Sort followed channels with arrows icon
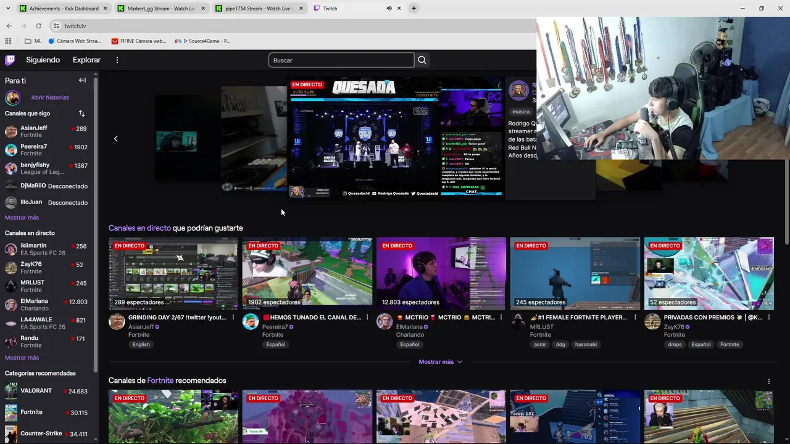 point(81,113)
